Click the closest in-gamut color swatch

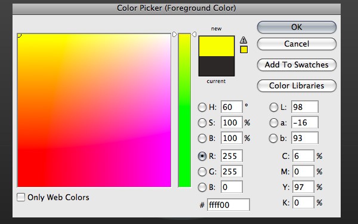coord(244,50)
